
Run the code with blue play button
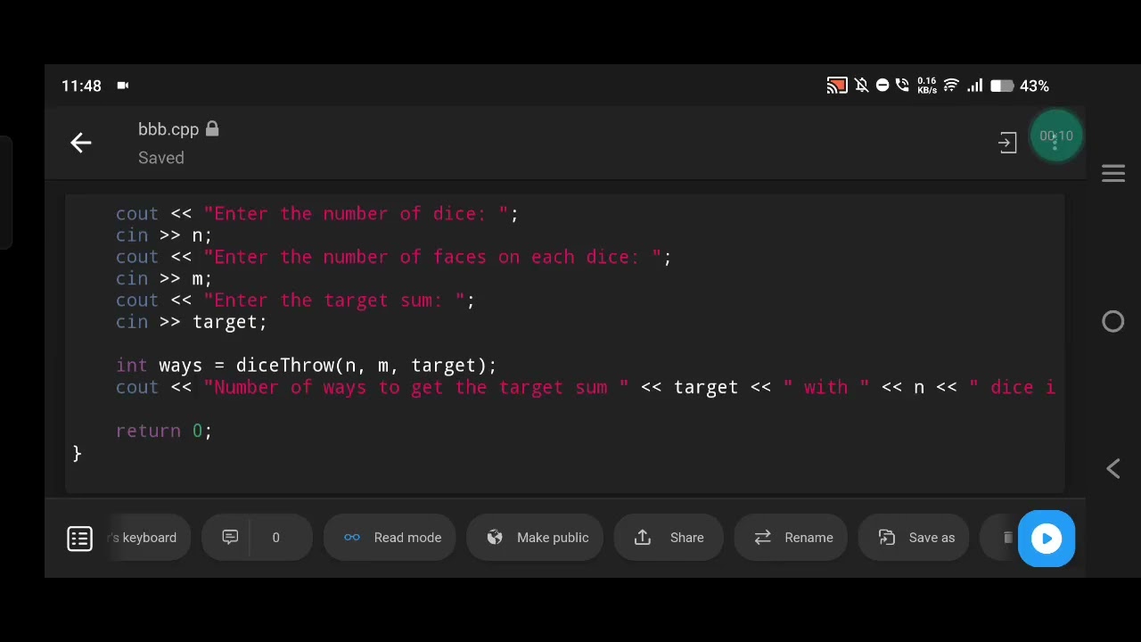tap(1047, 539)
